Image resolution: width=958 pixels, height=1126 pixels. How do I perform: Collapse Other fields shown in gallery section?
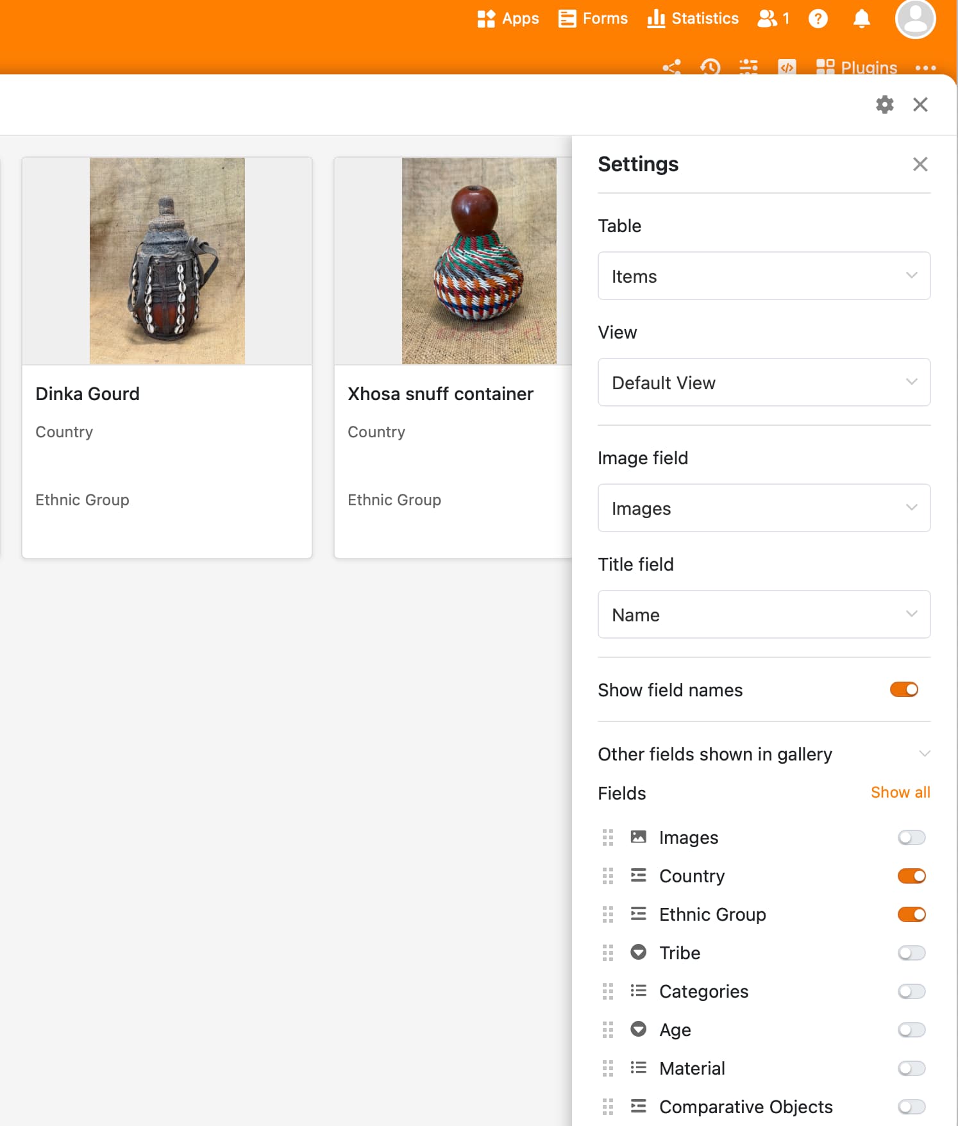[924, 753]
